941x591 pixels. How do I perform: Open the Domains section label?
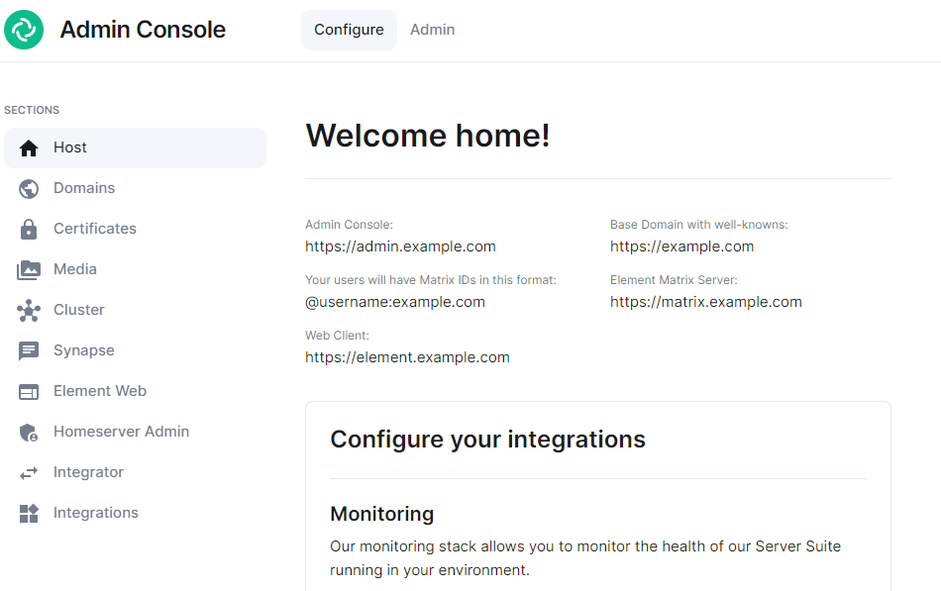pyautogui.click(x=84, y=188)
